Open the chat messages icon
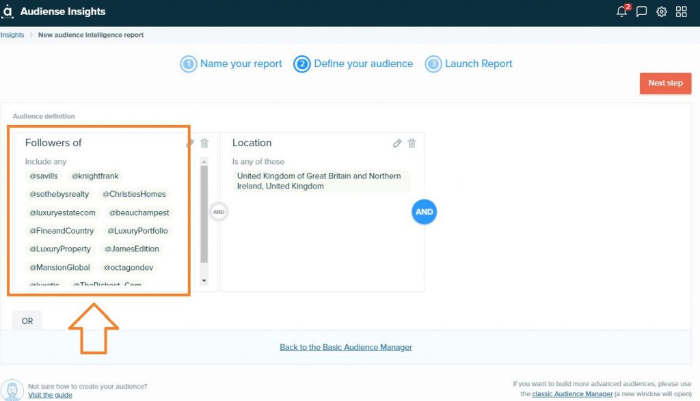The image size is (700, 401). pyautogui.click(x=641, y=12)
